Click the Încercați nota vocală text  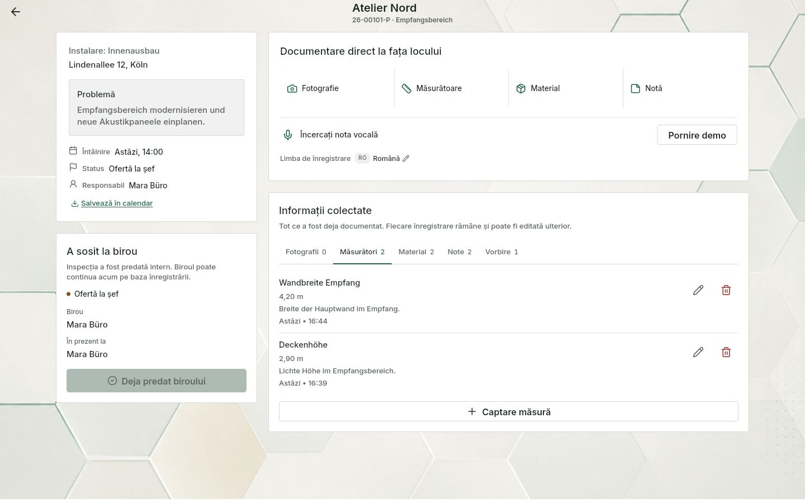(x=339, y=135)
